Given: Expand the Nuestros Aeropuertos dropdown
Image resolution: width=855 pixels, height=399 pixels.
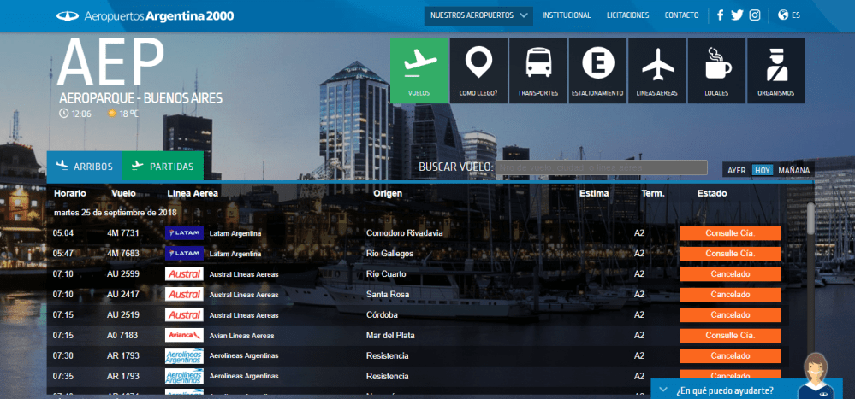Looking at the screenshot, I should coord(478,15).
